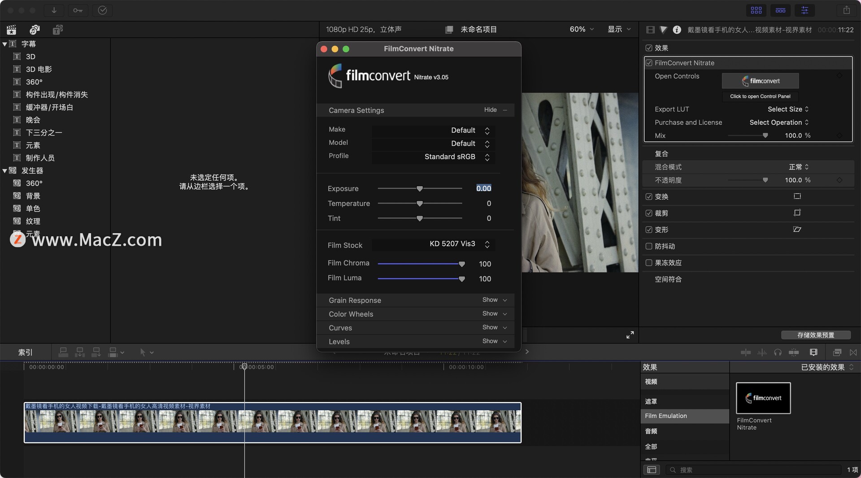
Task: Show the Color Wheels section
Action: [x=495, y=314]
